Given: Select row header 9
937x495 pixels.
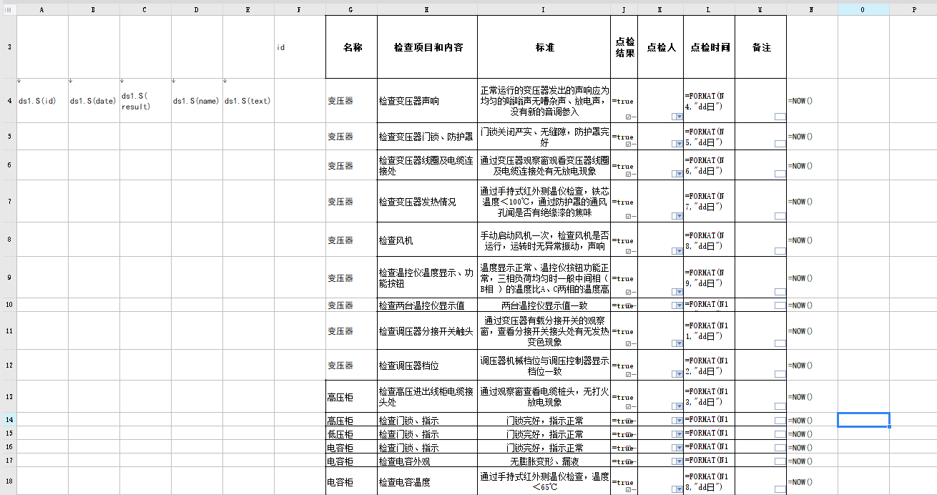Looking at the screenshot, I should point(9,278).
